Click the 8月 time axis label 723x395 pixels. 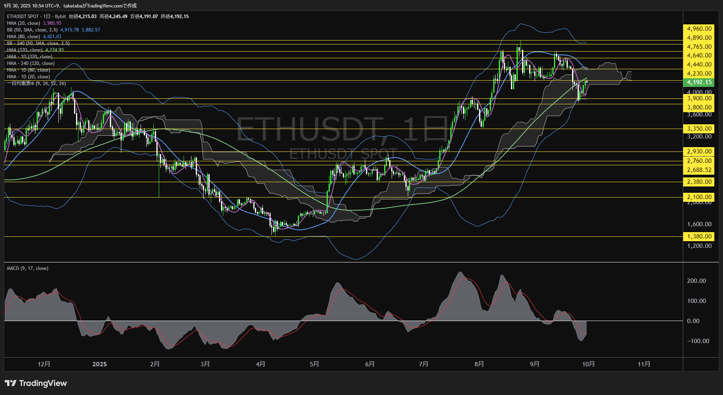tap(479, 364)
